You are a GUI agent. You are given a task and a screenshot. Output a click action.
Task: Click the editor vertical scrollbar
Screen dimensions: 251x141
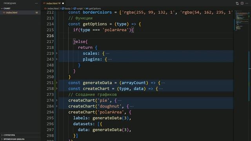point(250,75)
